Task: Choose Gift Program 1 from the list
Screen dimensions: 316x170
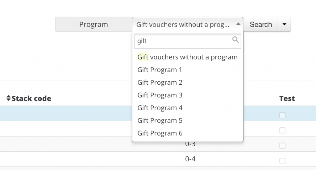Action: point(160,70)
